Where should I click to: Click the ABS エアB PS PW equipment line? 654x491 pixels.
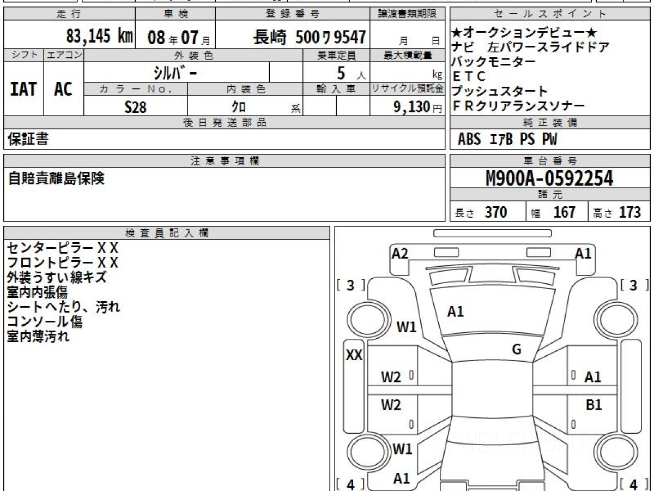507,140
